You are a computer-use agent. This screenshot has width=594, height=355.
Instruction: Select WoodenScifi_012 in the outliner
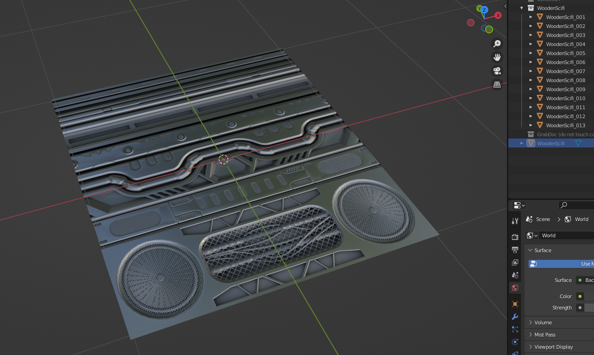click(551, 116)
